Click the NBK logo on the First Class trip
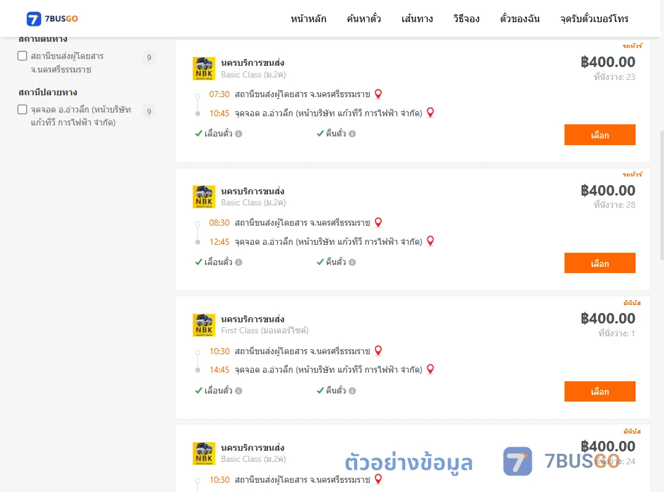 click(x=204, y=325)
